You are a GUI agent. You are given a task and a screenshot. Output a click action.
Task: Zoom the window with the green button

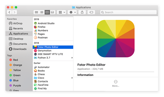16,7
